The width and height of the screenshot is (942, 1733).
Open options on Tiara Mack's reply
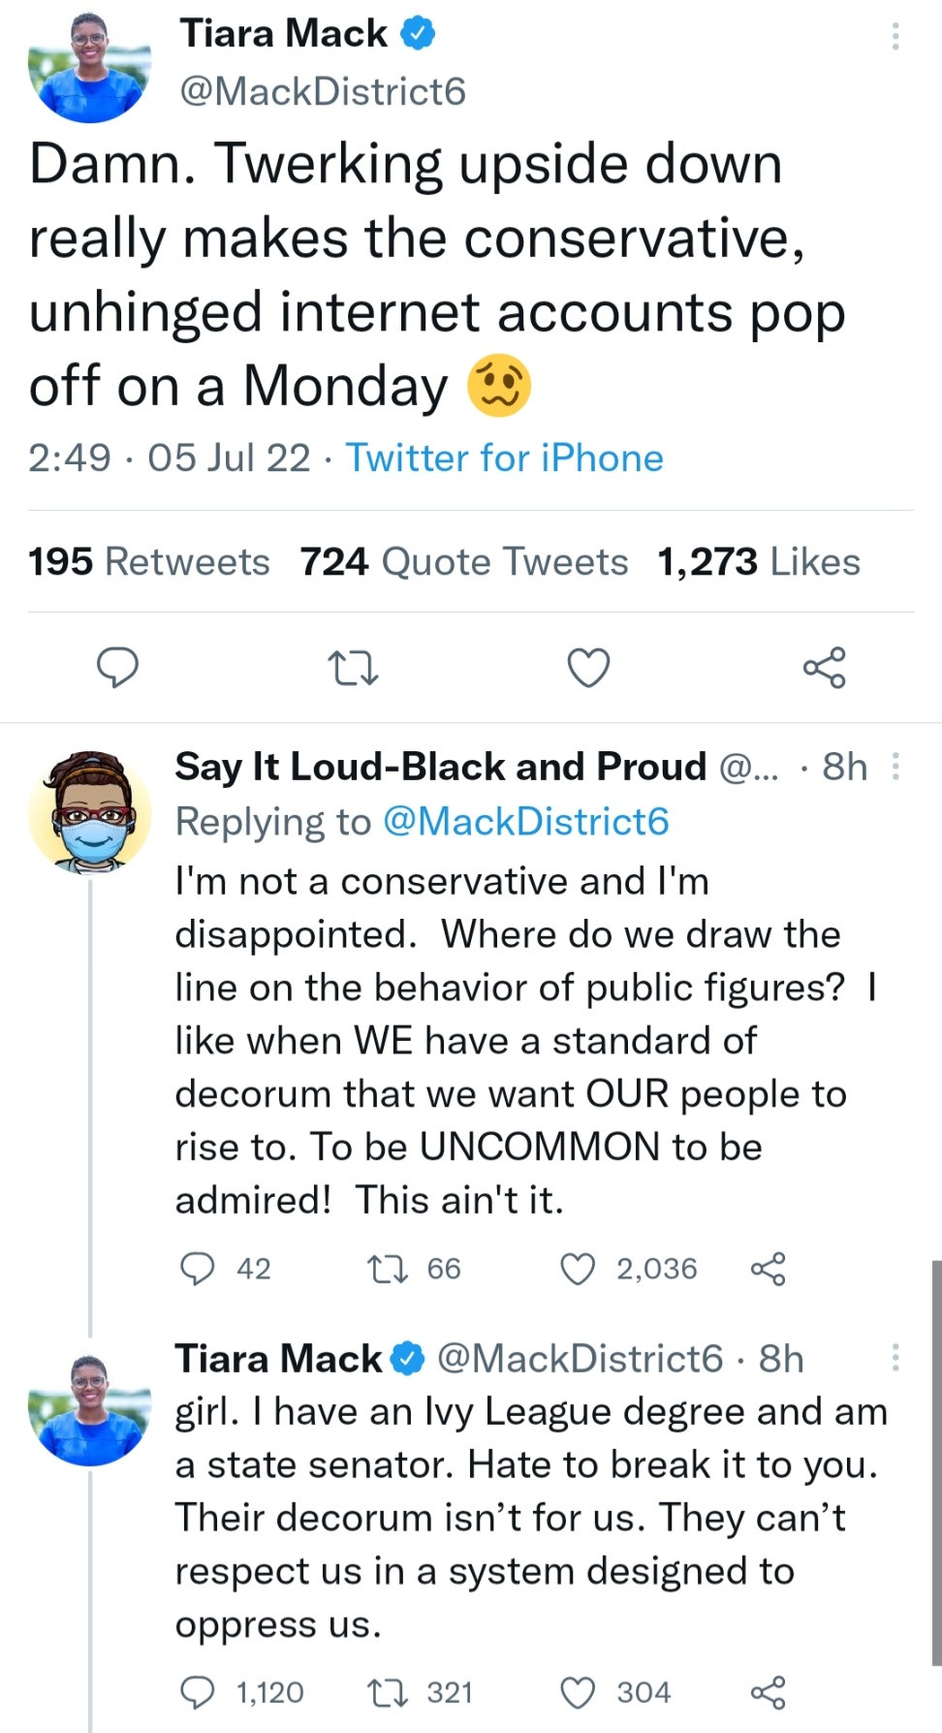[x=895, y=1357]
